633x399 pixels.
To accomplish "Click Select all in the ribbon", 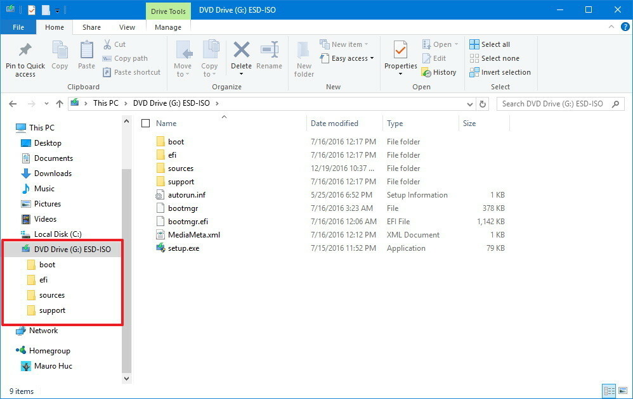I will coord(491,44).
